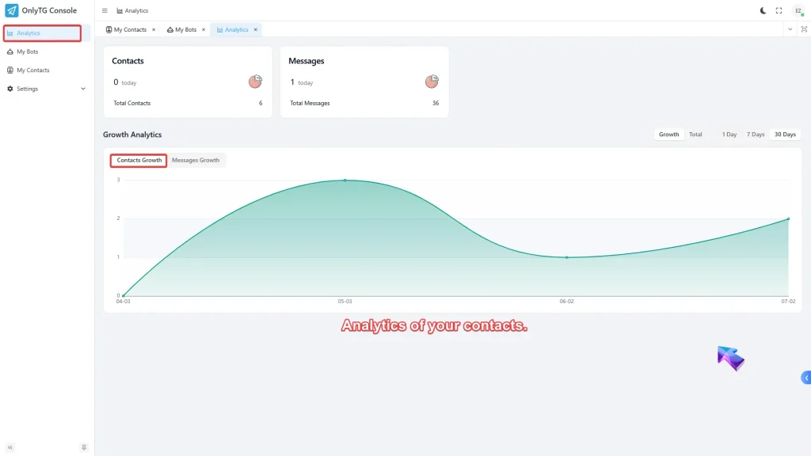Enter fullscreen using the expand icon
Image resolution: width=811 pixels, height=456 pixels.
click(x=779, y=10)
